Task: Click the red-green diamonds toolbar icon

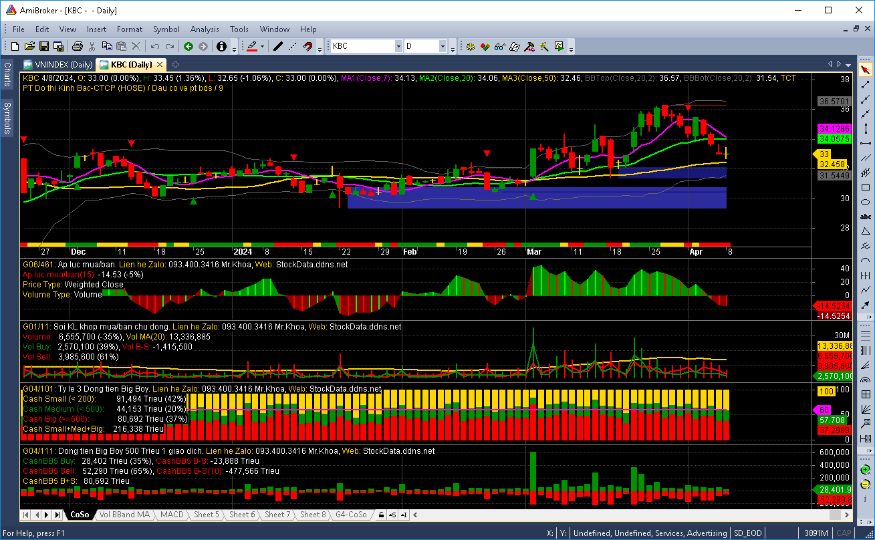Action: pyautogui.click(x=485, y=46)
